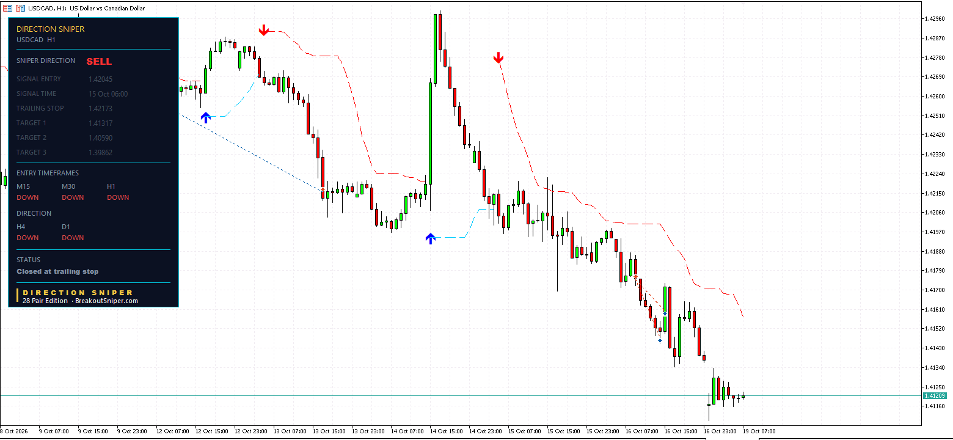The image size is (953, 440).
Task: Select the blue buy arrow near 14 Oct 15:00
Action: pyautogui.click(x=431, y=238)
